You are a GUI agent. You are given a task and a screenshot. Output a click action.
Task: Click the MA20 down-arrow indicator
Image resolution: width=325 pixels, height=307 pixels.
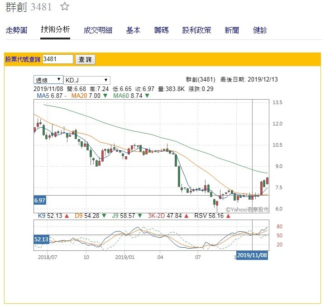click(x=105, y=96)
